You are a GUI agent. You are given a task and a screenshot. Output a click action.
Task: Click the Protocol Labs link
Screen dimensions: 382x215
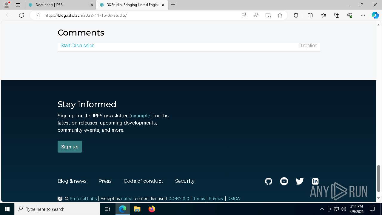pos(83,199)
